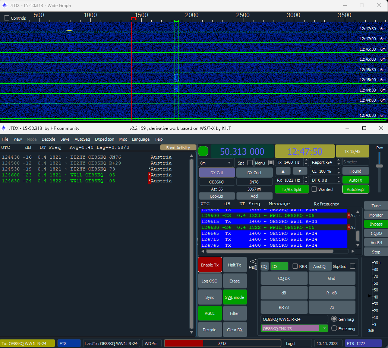The image size is (388, 348).
Task: Open the free message OE8SKQ TNX 73 dropdown
Action: pyautogui.click(x=324, y=329)
